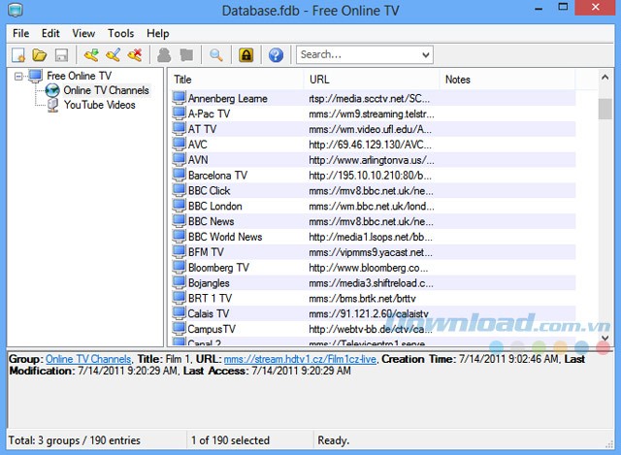Sort by the Notes column header
621x455 pixels.
(507, 80)
